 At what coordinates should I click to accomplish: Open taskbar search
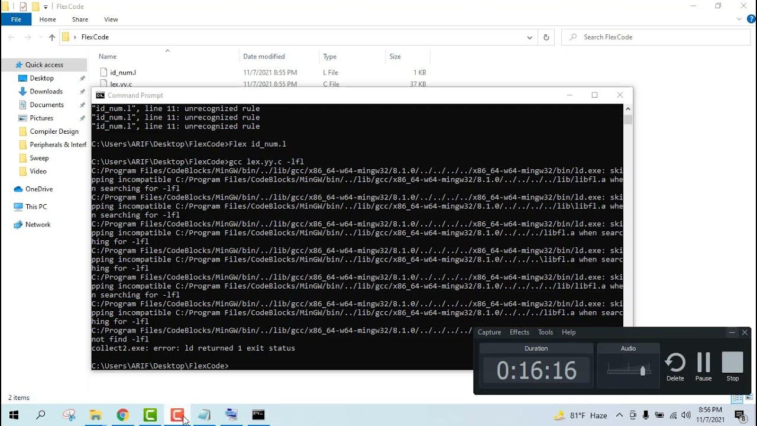[41, 415]
